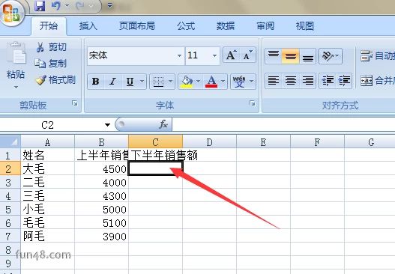The height and width of the screenshot is (274, 395).
Task: Open the borders options dropdown
Action: click(171, 81)
